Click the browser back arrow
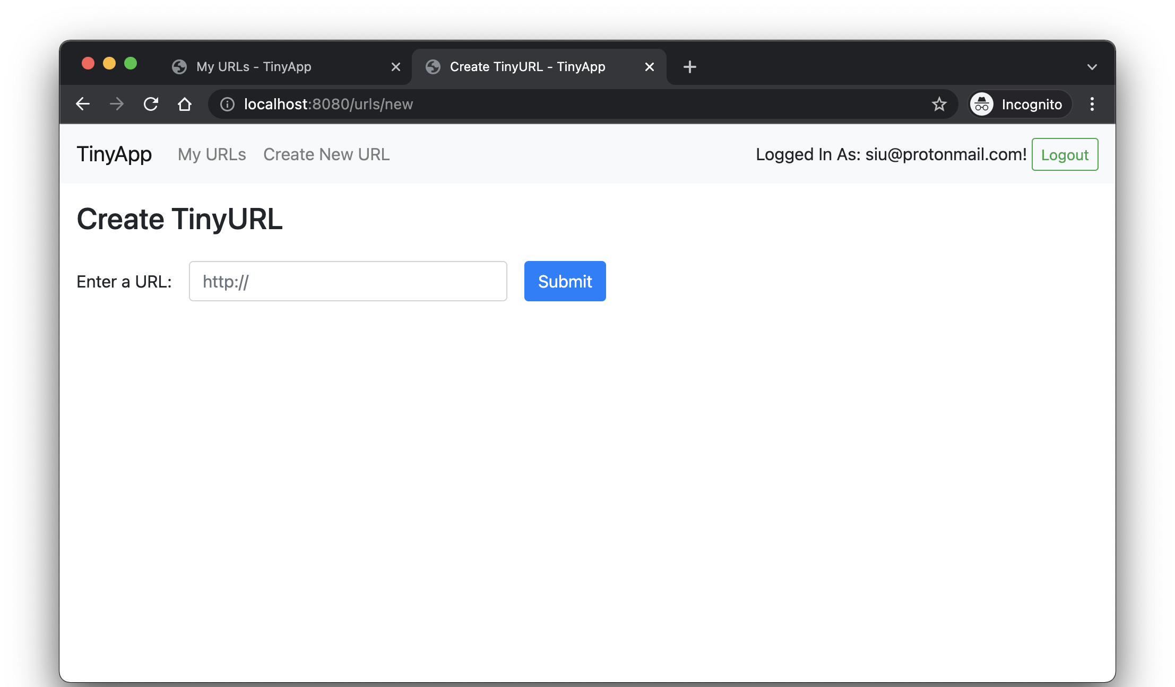Viewport: 1175px width, 687px height. [83, 104]
